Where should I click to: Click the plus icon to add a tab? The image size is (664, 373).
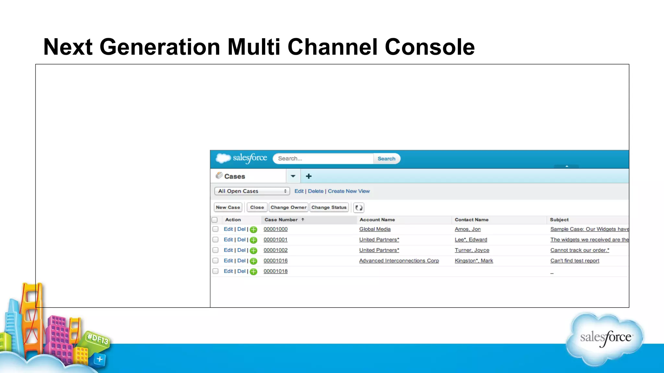click(x=309, y=176)
